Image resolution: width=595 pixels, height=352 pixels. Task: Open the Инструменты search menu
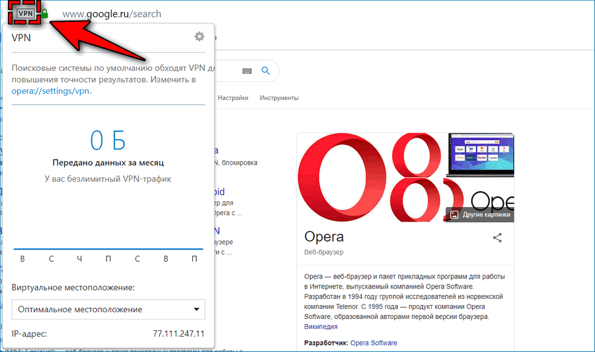click(279, 97)
